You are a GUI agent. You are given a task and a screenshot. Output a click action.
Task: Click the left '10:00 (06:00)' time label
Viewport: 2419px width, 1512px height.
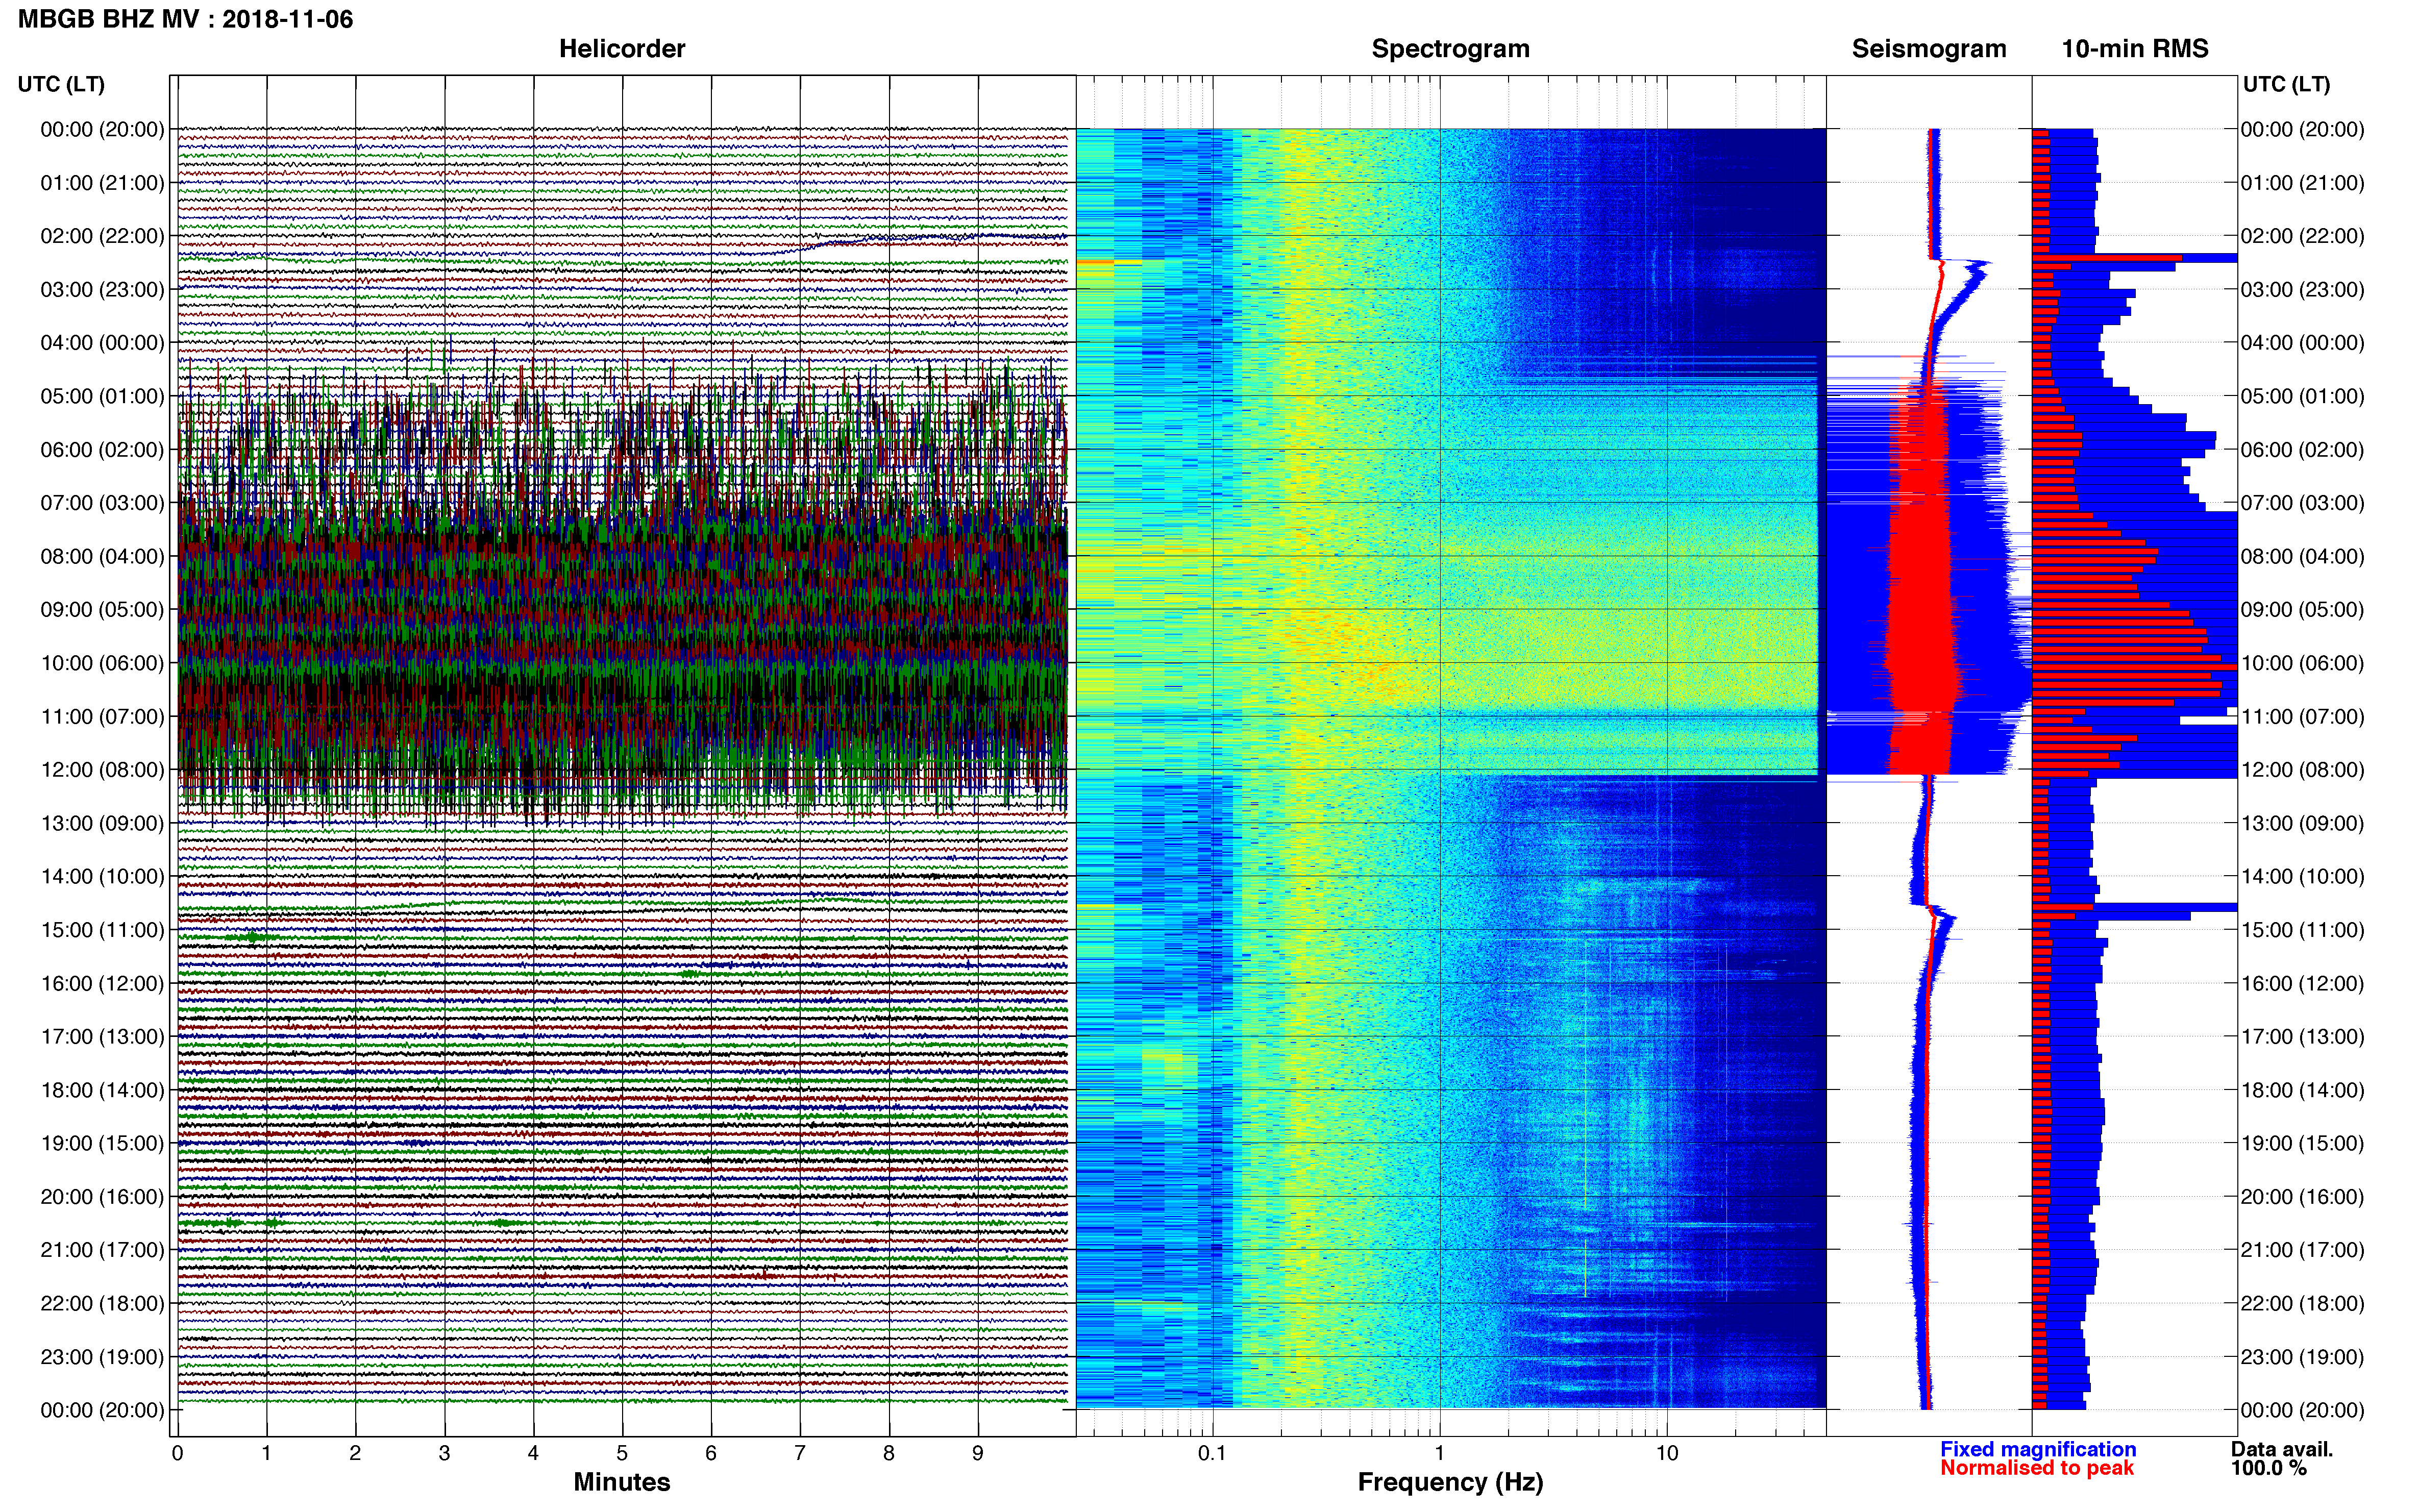[x=102, y=663]
